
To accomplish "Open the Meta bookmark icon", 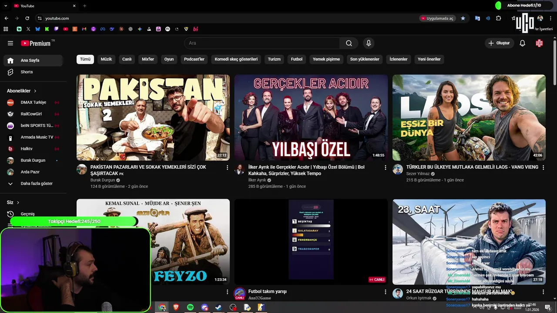I will coord(103,29).
